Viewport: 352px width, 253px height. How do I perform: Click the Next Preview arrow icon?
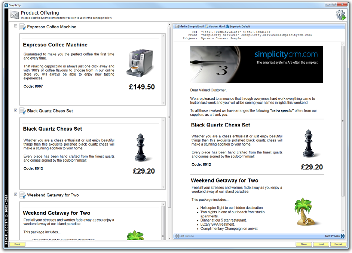coord(343,236)
